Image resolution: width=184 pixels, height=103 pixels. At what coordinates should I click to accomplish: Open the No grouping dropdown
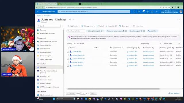pyautogui.click(x=151, y=43)
